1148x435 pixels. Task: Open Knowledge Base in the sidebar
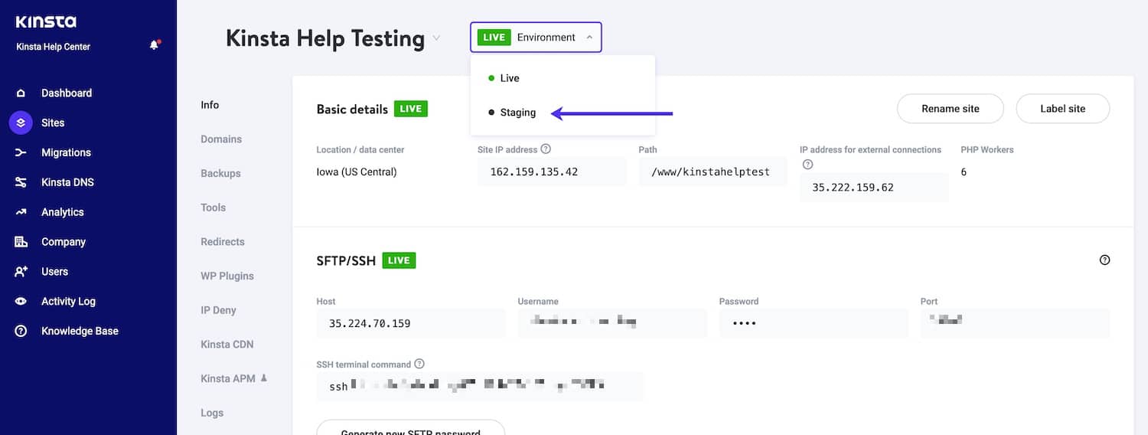pyautogui.click(x=80, y=332)
